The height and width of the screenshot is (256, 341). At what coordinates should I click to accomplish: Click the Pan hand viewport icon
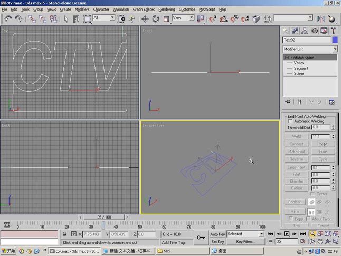(320, 241)
